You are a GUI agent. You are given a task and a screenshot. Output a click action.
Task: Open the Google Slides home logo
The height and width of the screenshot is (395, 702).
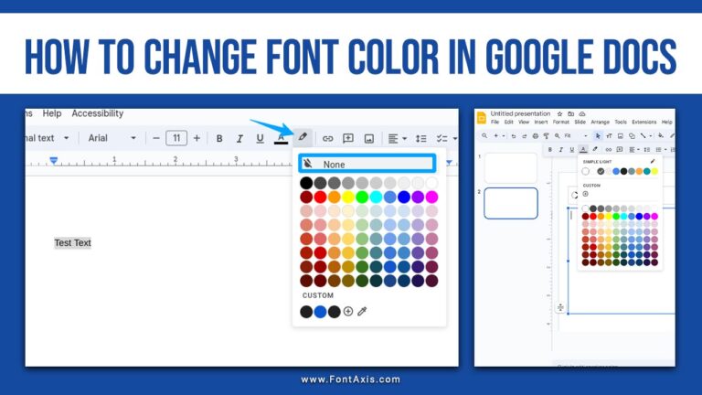tap(482, 118)
